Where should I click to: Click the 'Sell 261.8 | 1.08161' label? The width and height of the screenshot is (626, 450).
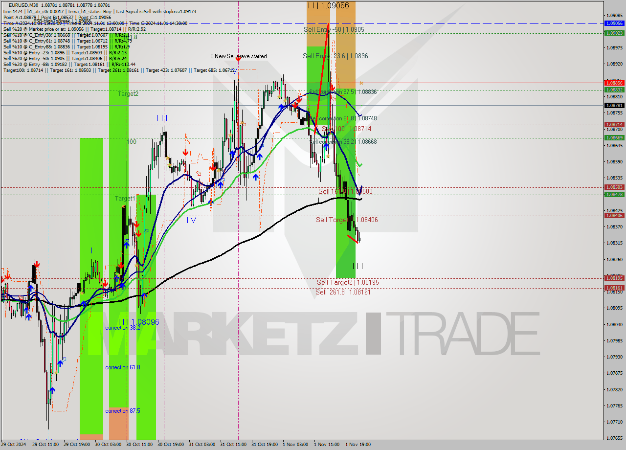click(343, 292)
